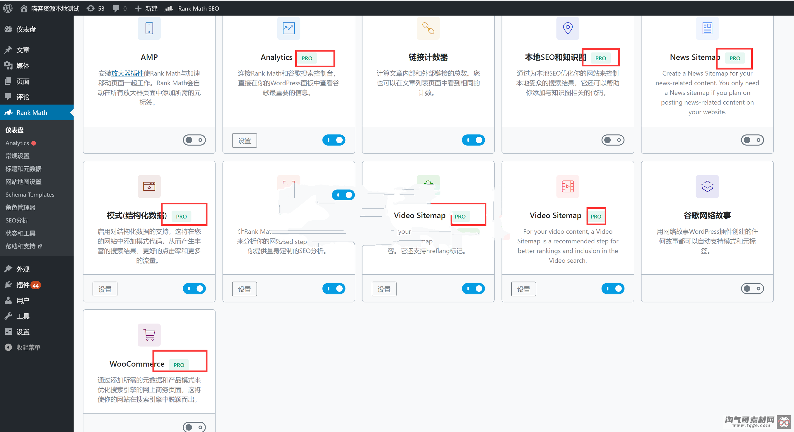The image size is (794, 432).
Task: Open 状态和工具 submenu item
Action: pos(20,233)
